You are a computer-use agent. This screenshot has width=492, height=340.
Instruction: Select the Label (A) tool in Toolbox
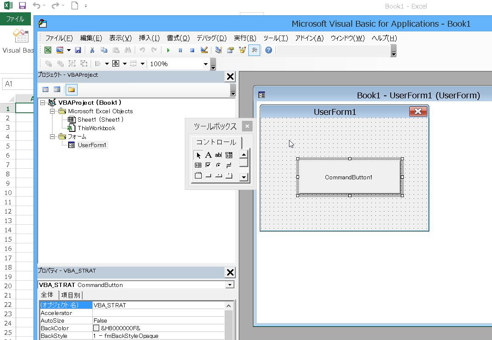tap(208, 155)
